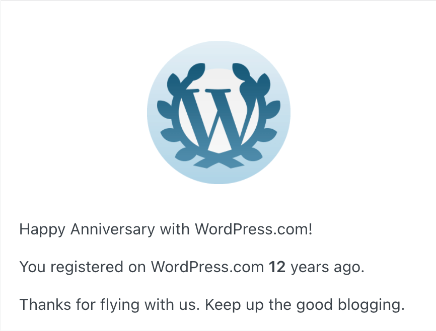The width and height of the screenshot is (436, 331).
Task: Click the light blue badge rim above the laurel
Action: coord(219,50)
